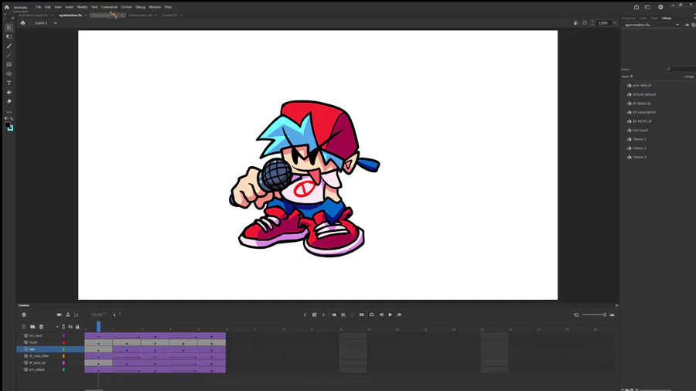Click the layer parenting view icon

[x=68, y=314]
